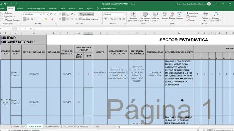Screen dimensions: 234x131
Task: Click horizontal scrollbar left arrow
Action: click(x=118, y=127)
